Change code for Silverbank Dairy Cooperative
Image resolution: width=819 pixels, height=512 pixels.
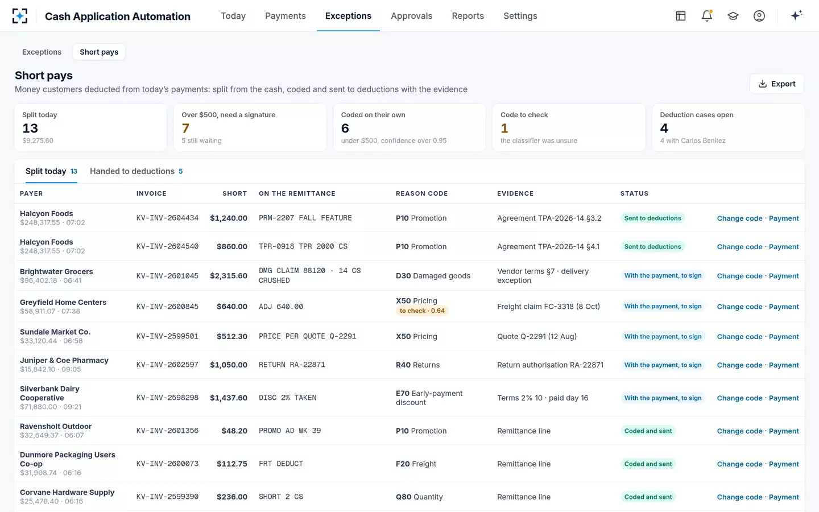click(x=739, y=398)
